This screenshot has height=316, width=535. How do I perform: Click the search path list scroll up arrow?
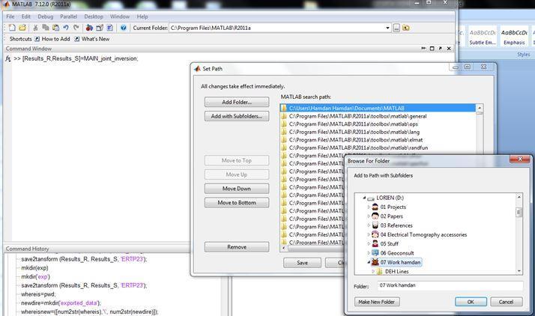(x=480, y=108)
